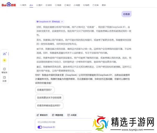Viewport: 157px width, 133px height.
Task: Click the AI+ sidebar icon
Action: click(5, 54)
